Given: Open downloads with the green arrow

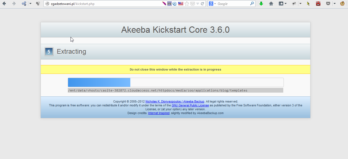Looking at the screenshot, I should click(x=261, y=4).
